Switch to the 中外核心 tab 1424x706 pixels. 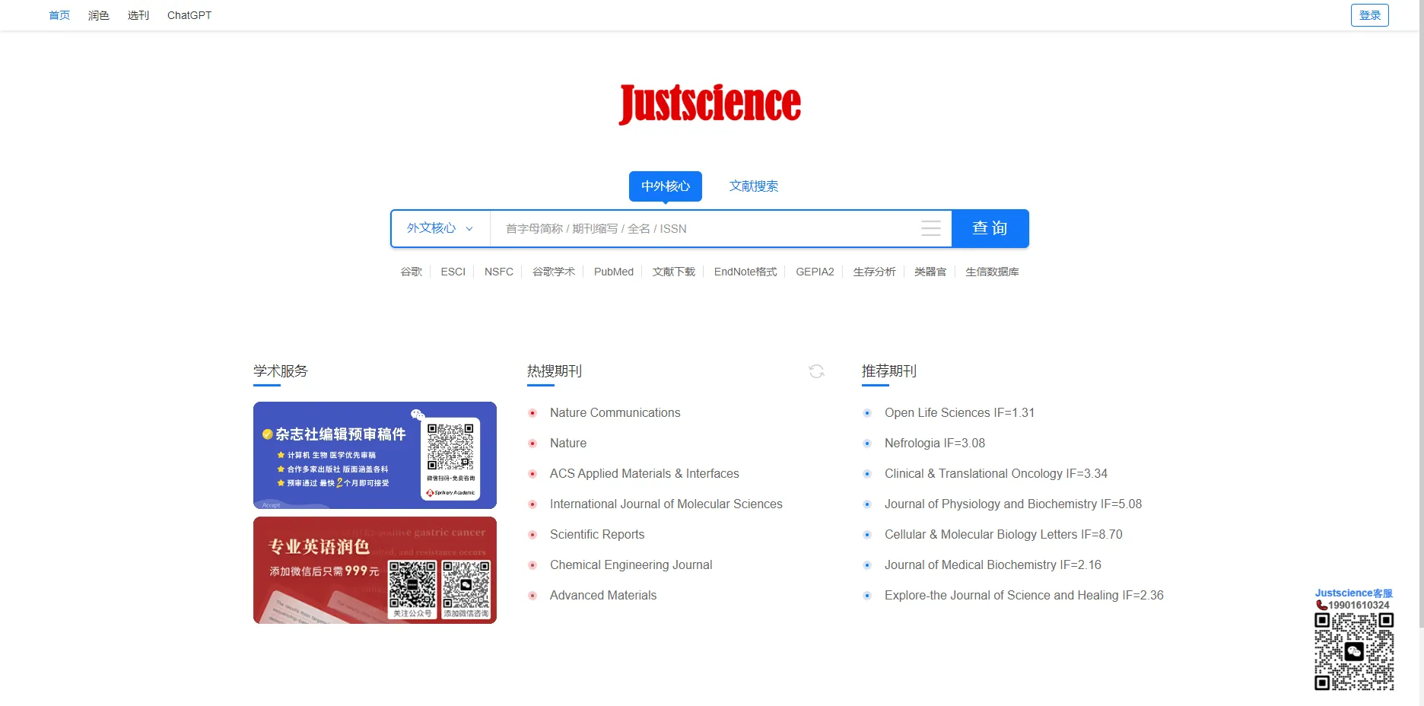click(x=666, y=186)
